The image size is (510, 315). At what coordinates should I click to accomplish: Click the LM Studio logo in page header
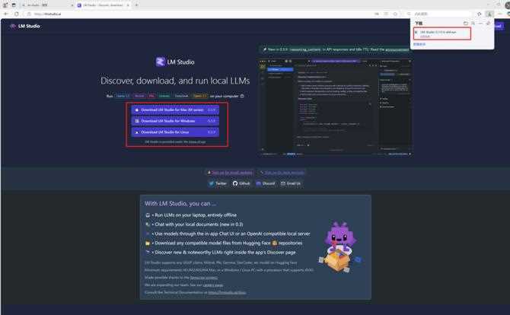point(25,26)
